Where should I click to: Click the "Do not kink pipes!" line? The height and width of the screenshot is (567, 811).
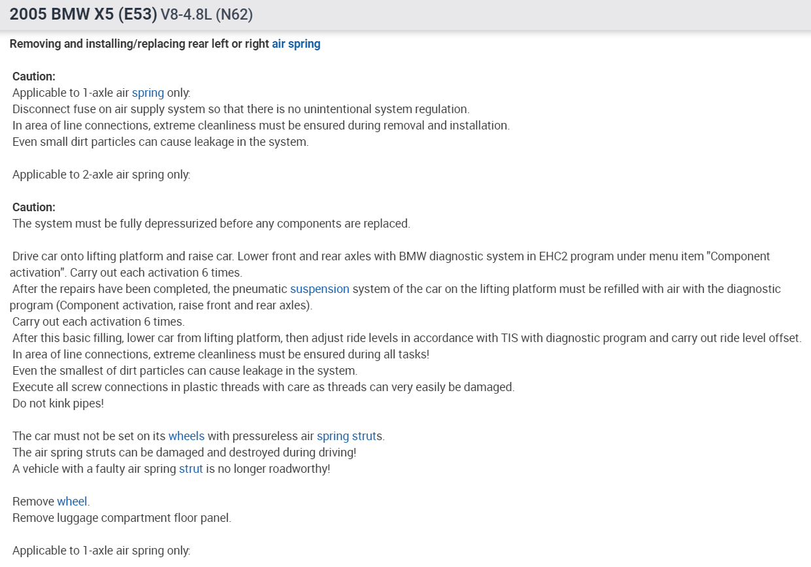tap(58, 404)
